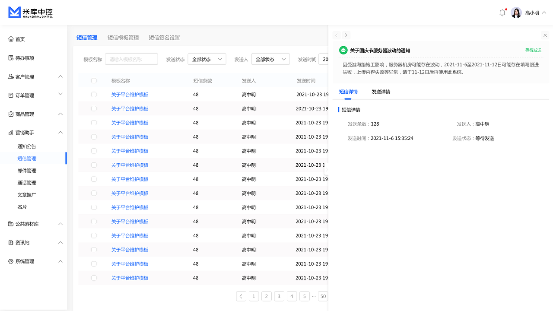
Task: Go to pagination page 4
Action: [292, 296]
